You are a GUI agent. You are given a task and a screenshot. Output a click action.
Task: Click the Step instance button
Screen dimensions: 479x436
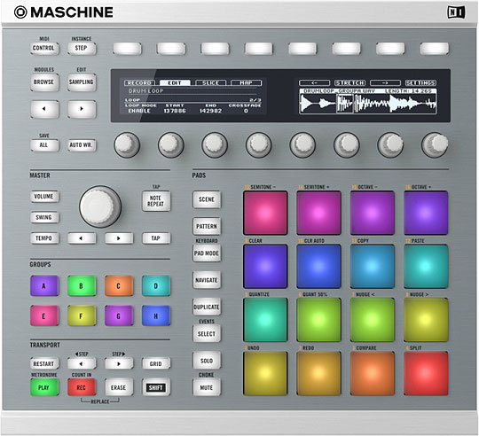click(82, 48)
